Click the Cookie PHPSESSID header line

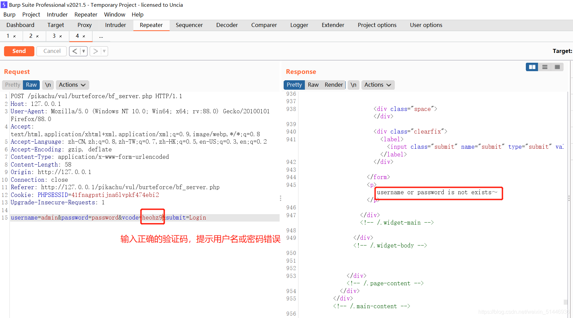85,195
